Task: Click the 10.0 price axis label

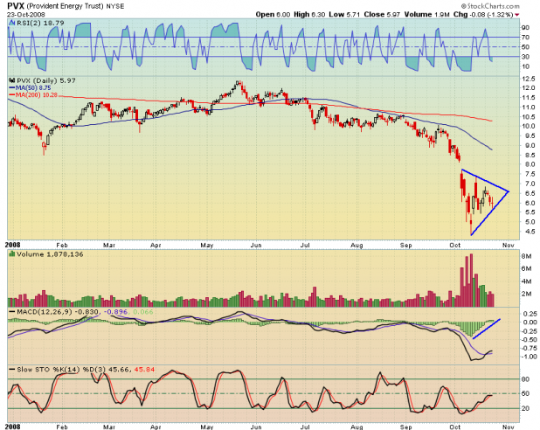Action: click(x=528, y=126)
